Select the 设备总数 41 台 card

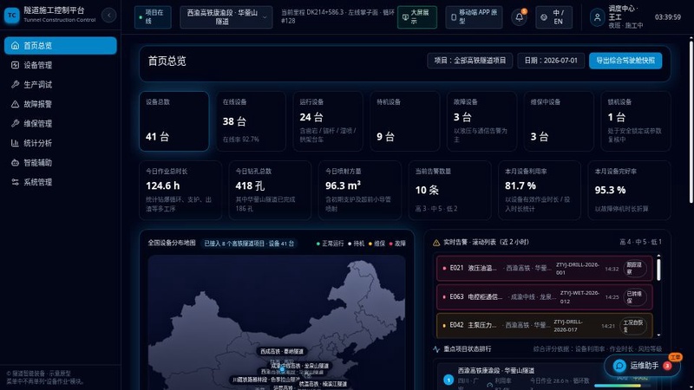tap(174, 121)
